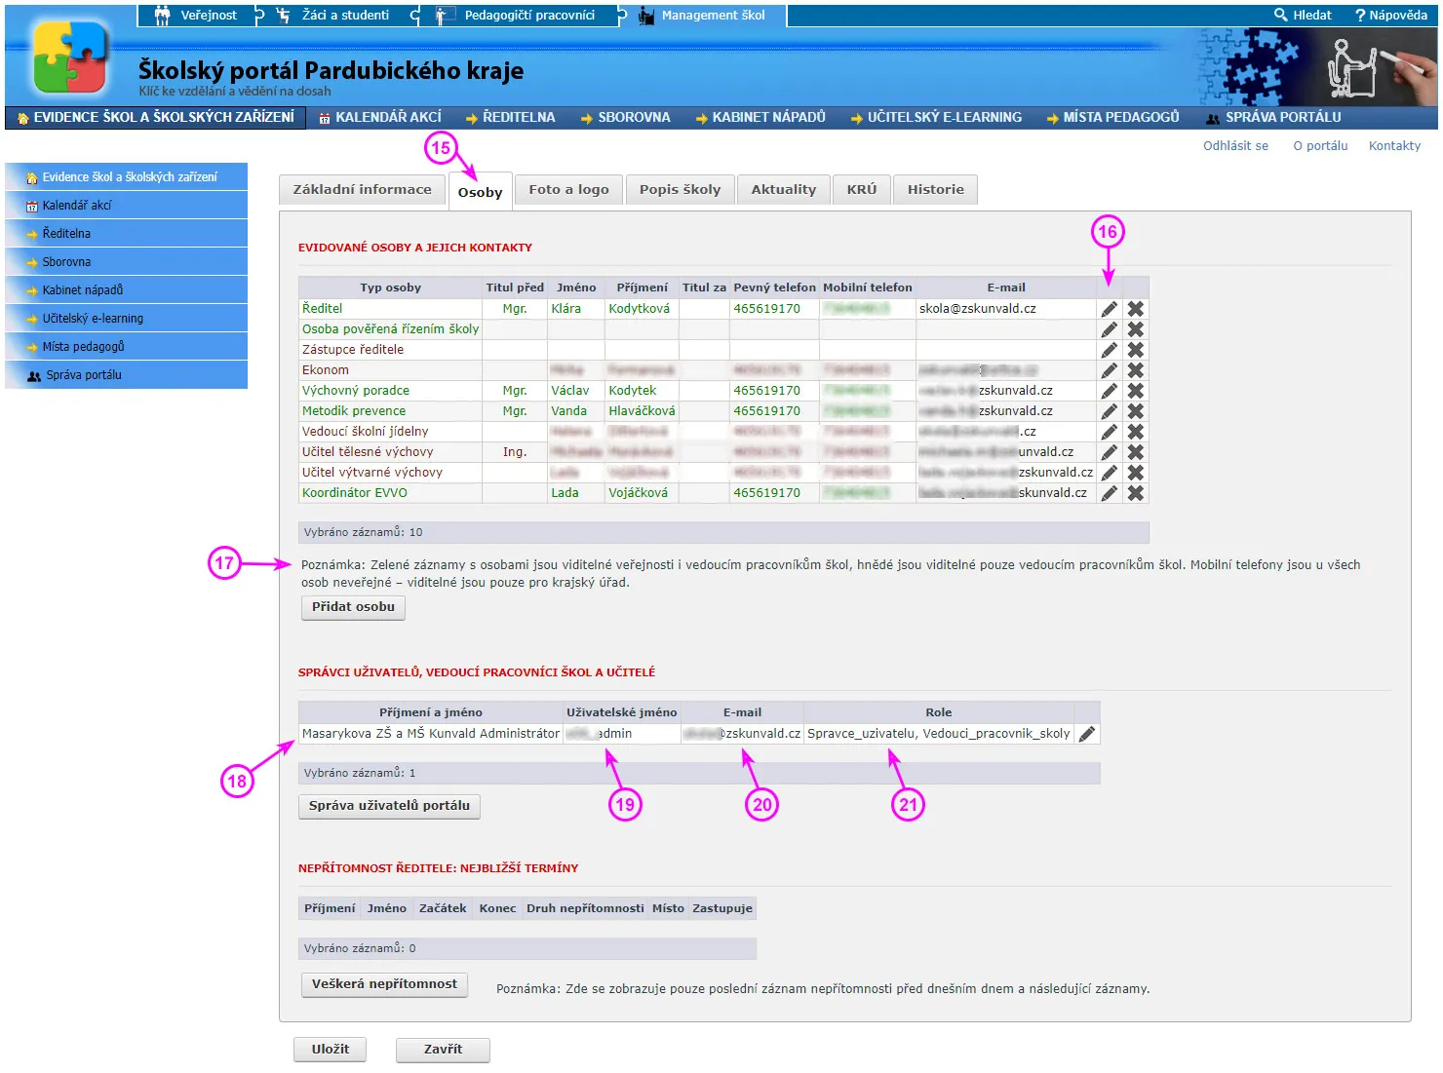Open Správa uživatelů portálu
This screenshot has height=1073, width=1443.
click(x=389, y=806)
